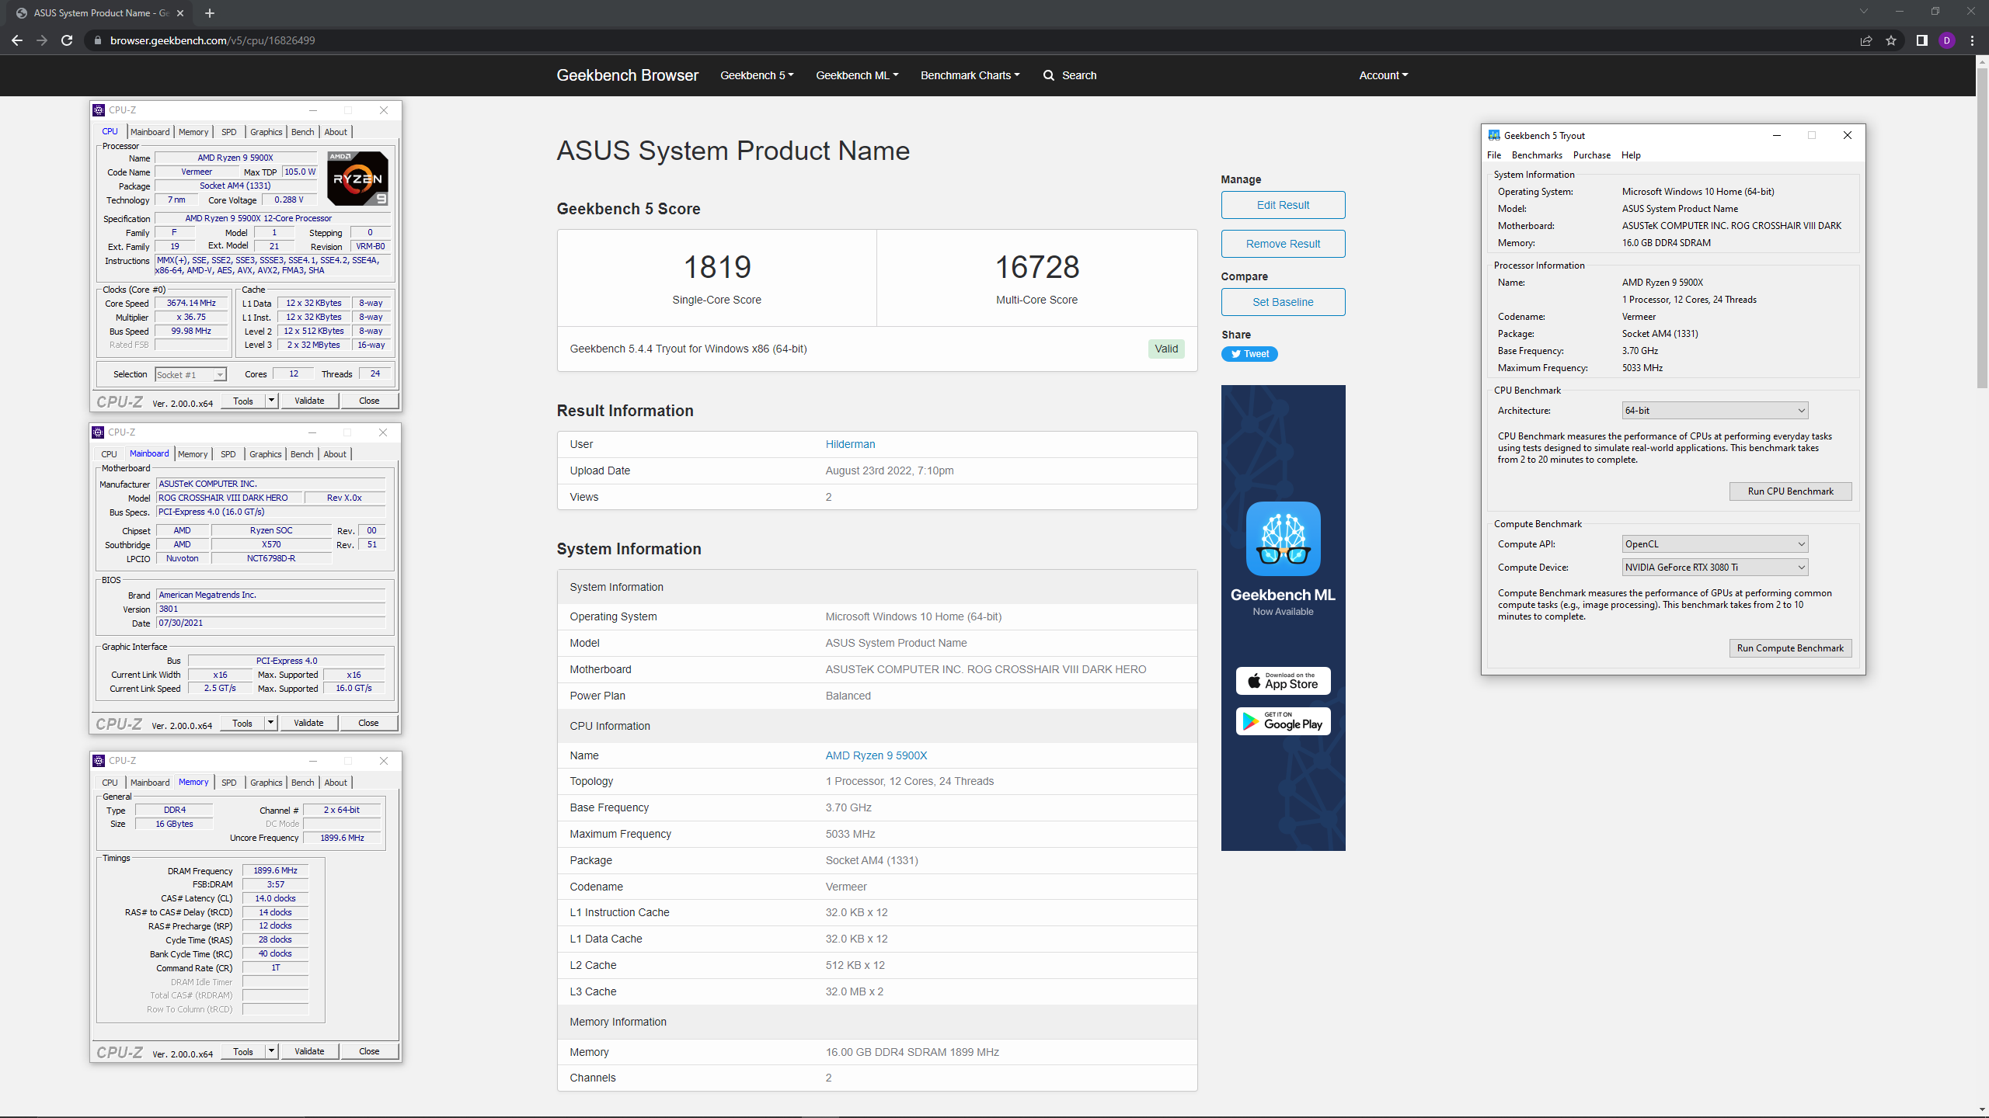Open the Hilderman user link
This screenshot has height=1118, width=1989.
coord(850,444)
